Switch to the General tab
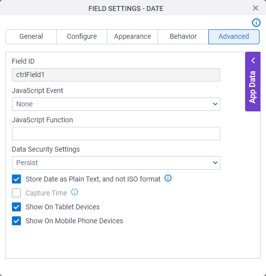 31,37
